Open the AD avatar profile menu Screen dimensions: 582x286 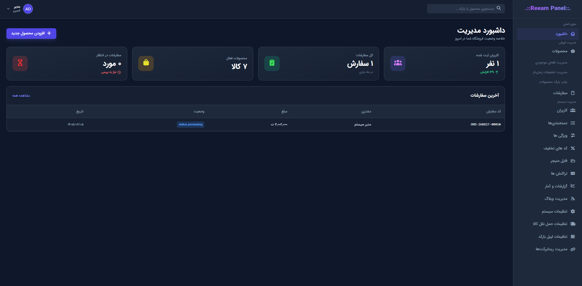click(28, 9)
